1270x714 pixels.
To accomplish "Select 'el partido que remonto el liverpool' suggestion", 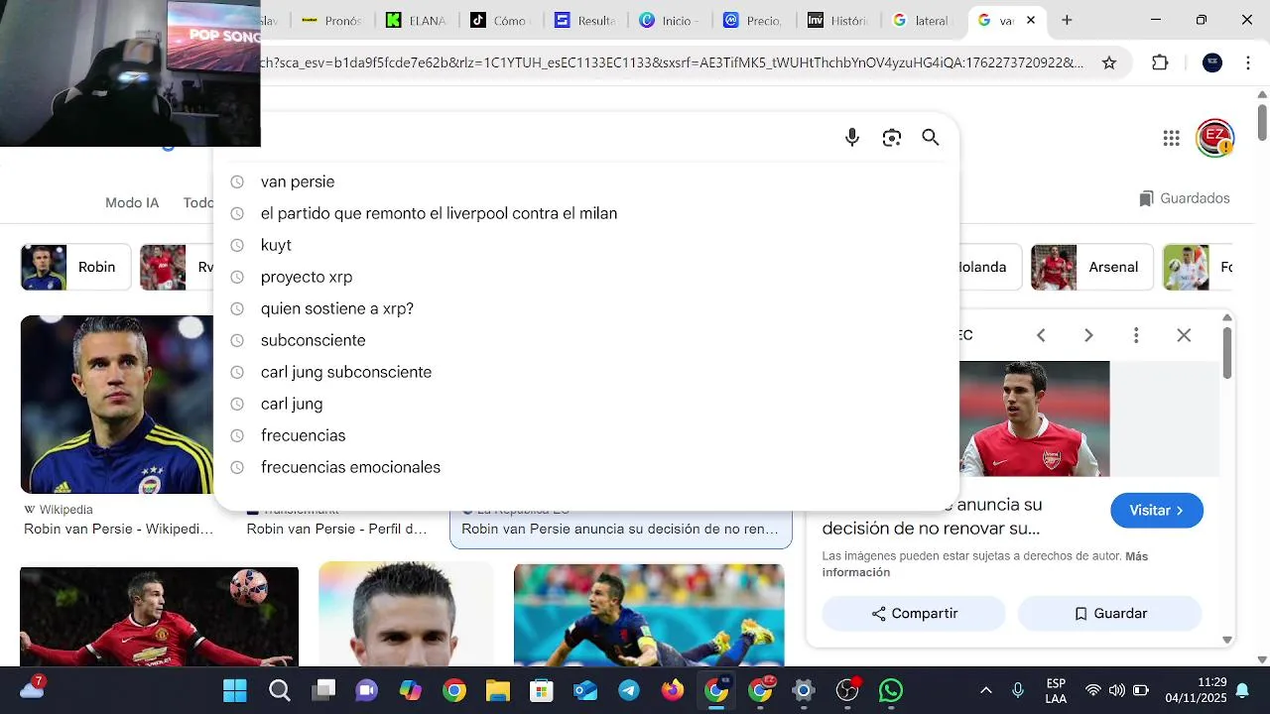I will coord(585,213).
